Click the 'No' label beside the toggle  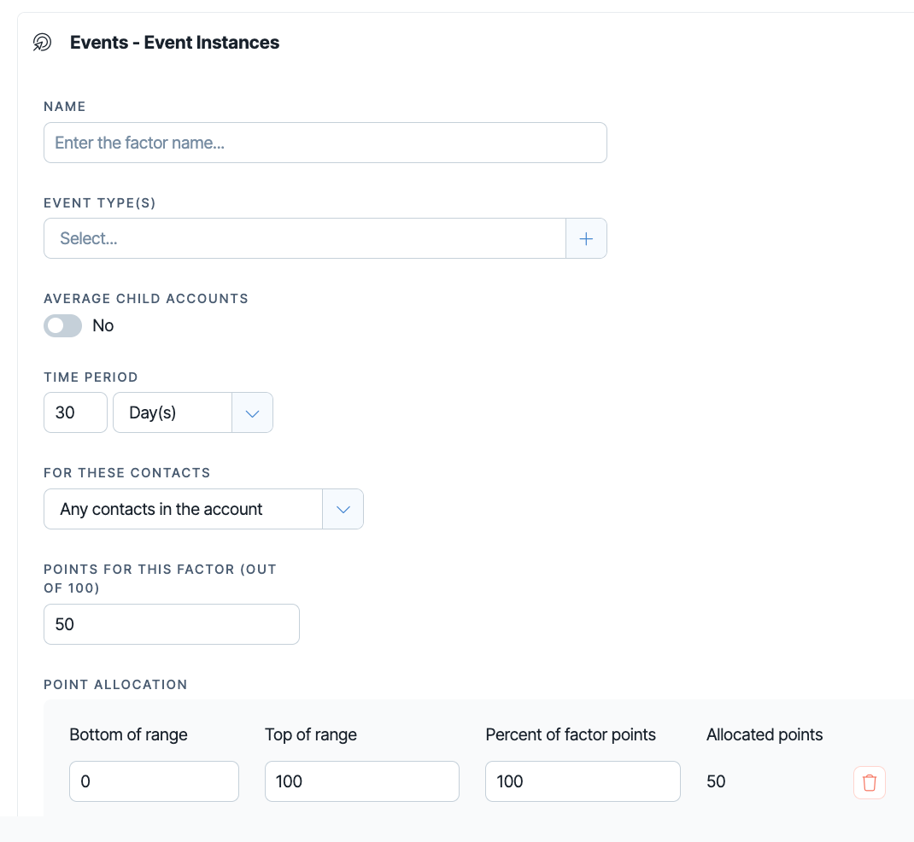pos(103,325)
